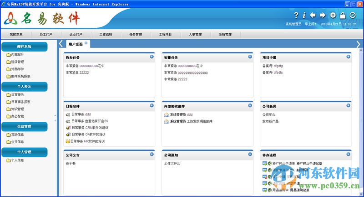Click folder icon next to 个人信息
The height and width of the screenshot is (197, 364).
tap(8, 160)
